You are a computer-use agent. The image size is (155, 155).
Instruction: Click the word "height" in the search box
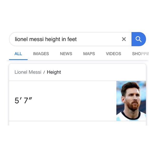coord(53,39)
